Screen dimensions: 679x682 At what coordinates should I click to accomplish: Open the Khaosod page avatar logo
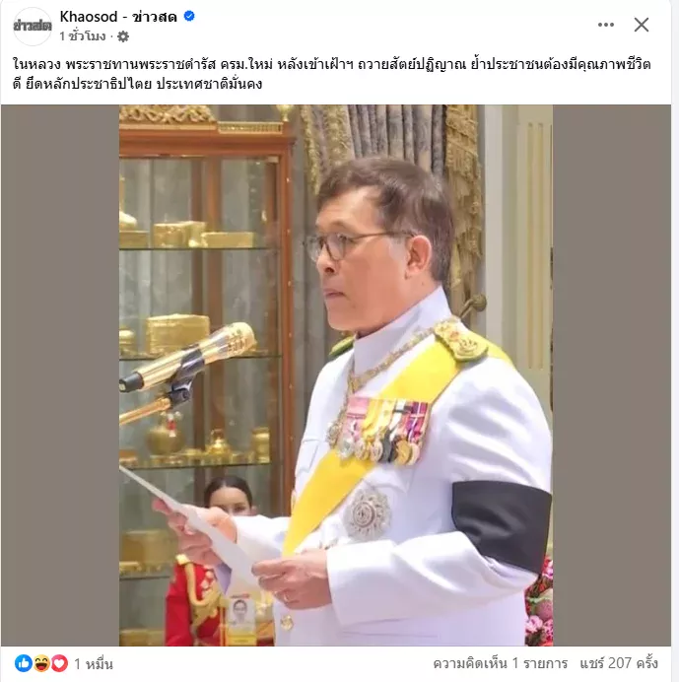33,26
